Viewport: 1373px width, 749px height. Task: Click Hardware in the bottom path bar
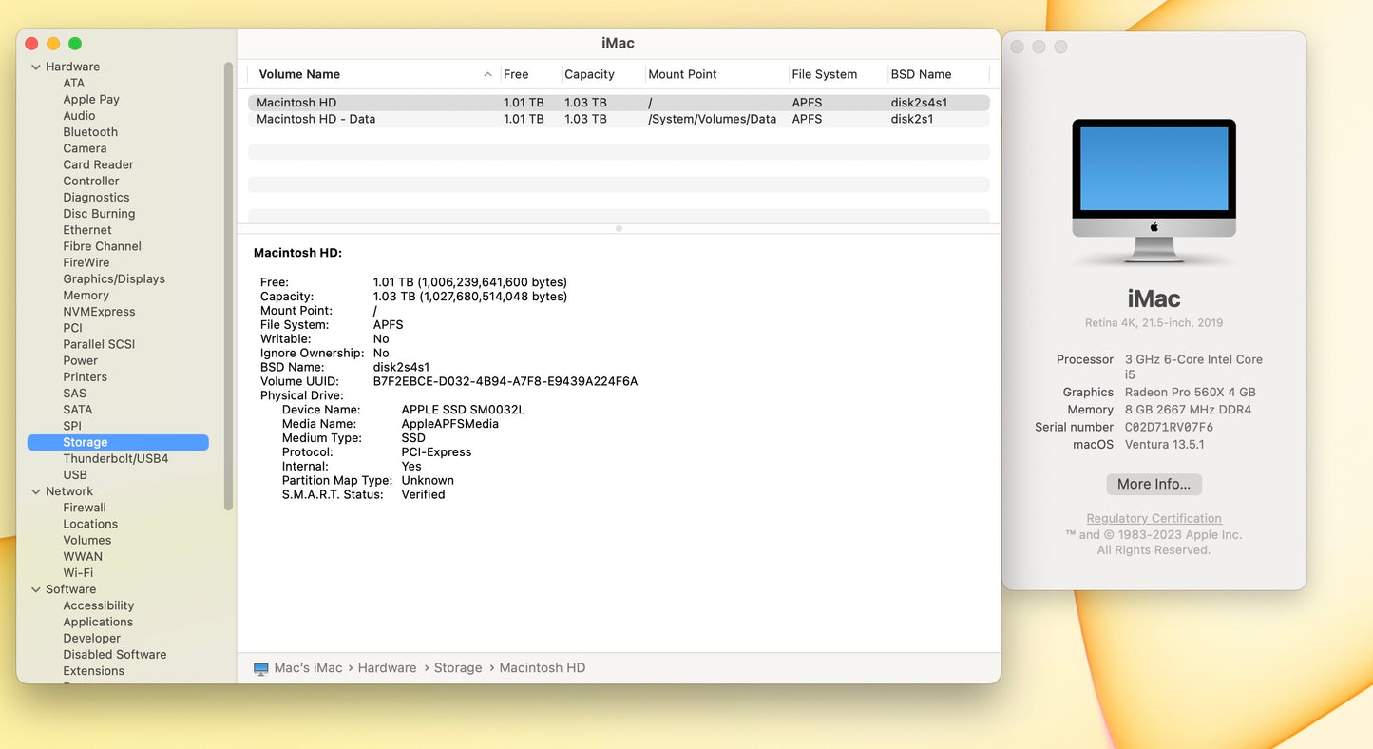click(x=387, y=668)
